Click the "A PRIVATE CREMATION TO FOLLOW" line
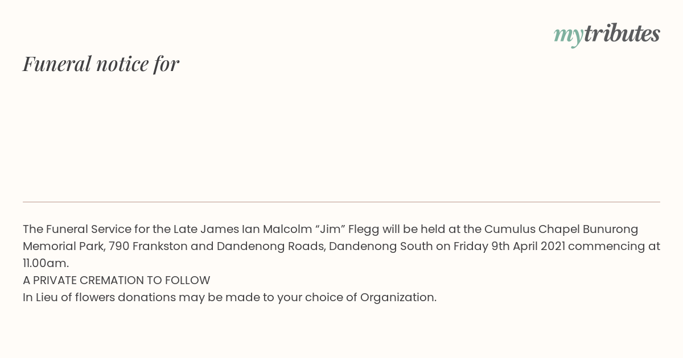This screenshot has width=683, height=358. 117,281
